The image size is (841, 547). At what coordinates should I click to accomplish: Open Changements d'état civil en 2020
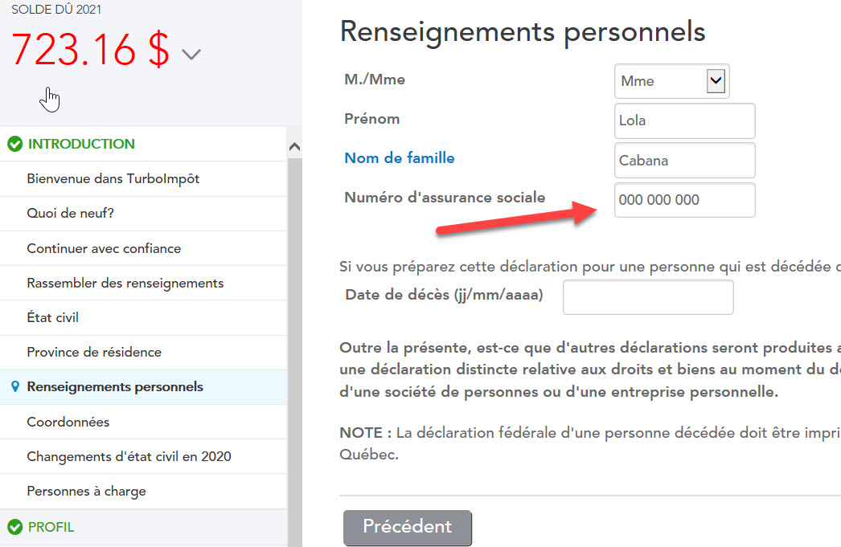[x=129, y=457]
